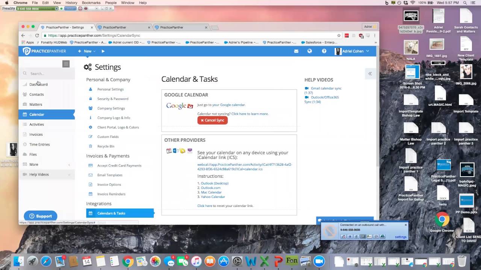Close the outbound call popup with the X

(x=405, y=225)
